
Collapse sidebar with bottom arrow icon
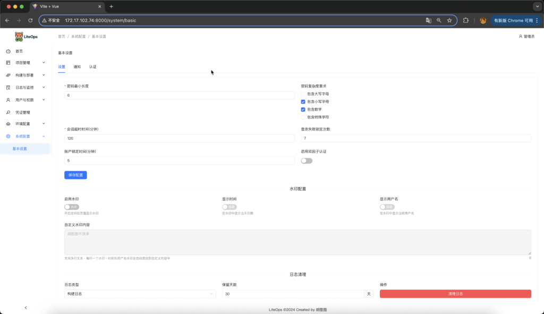[25, 308]
